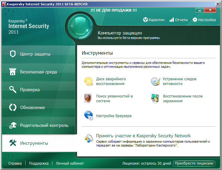Click the golden rescue disk icon
This screenshot has width=222, height=170.
(88, 81)
